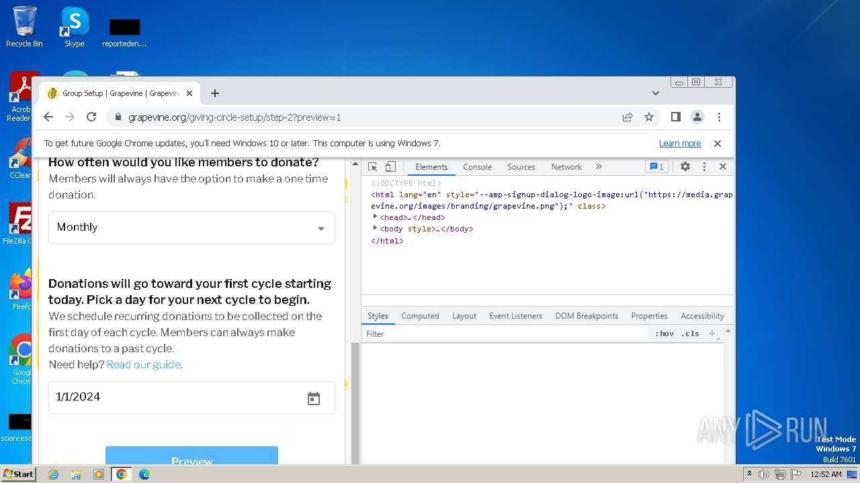Click the taskbar clock 12:52 AM
The image size is (860, 483).
point(826,474)
